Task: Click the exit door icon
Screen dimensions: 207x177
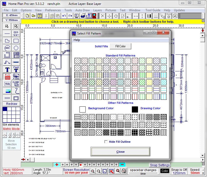Action: point(95,16)
